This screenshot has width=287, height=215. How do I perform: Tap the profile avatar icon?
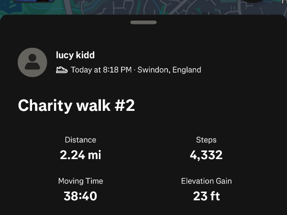(x=32, y=63)
